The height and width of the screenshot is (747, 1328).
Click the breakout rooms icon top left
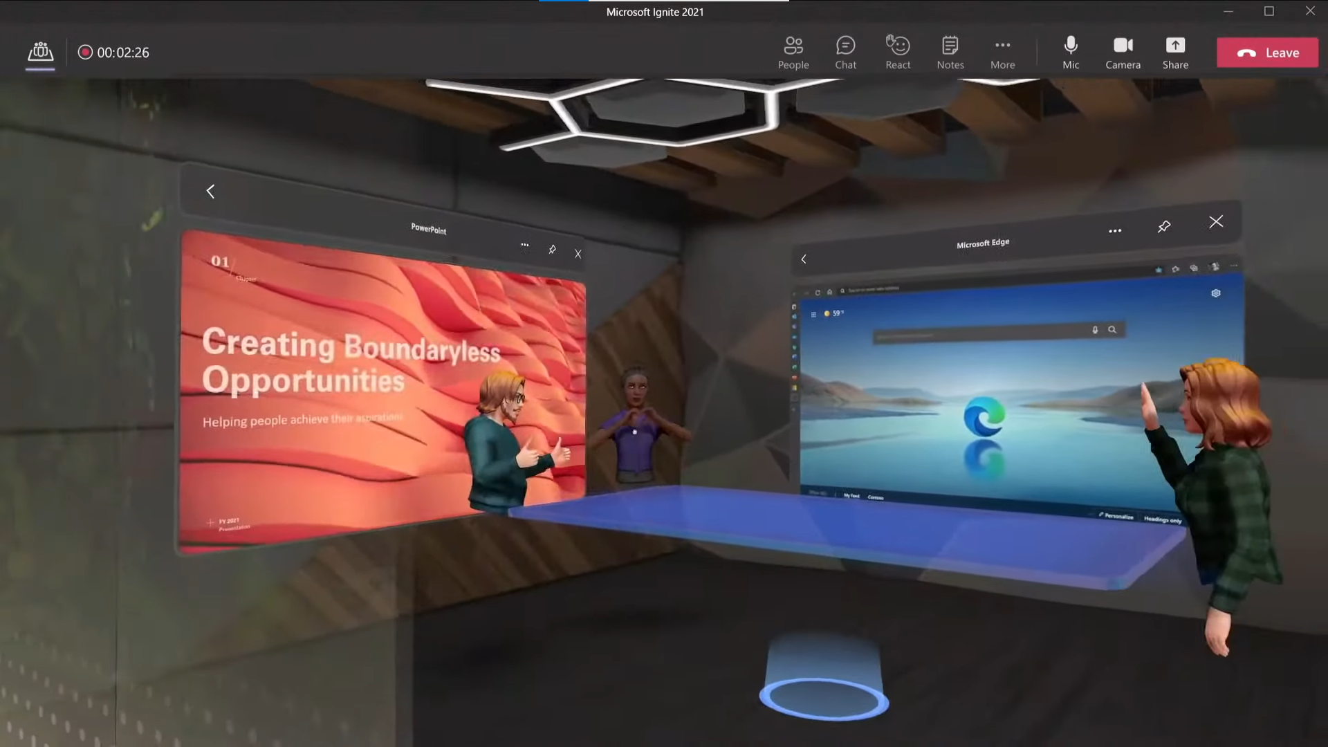coord(39,52)
